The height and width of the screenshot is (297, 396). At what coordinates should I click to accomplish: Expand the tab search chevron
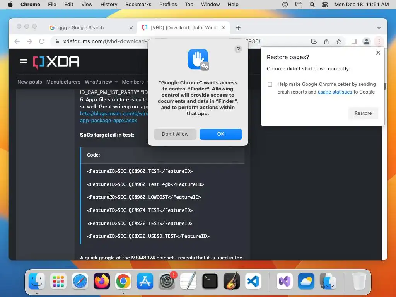coord(379,28)
